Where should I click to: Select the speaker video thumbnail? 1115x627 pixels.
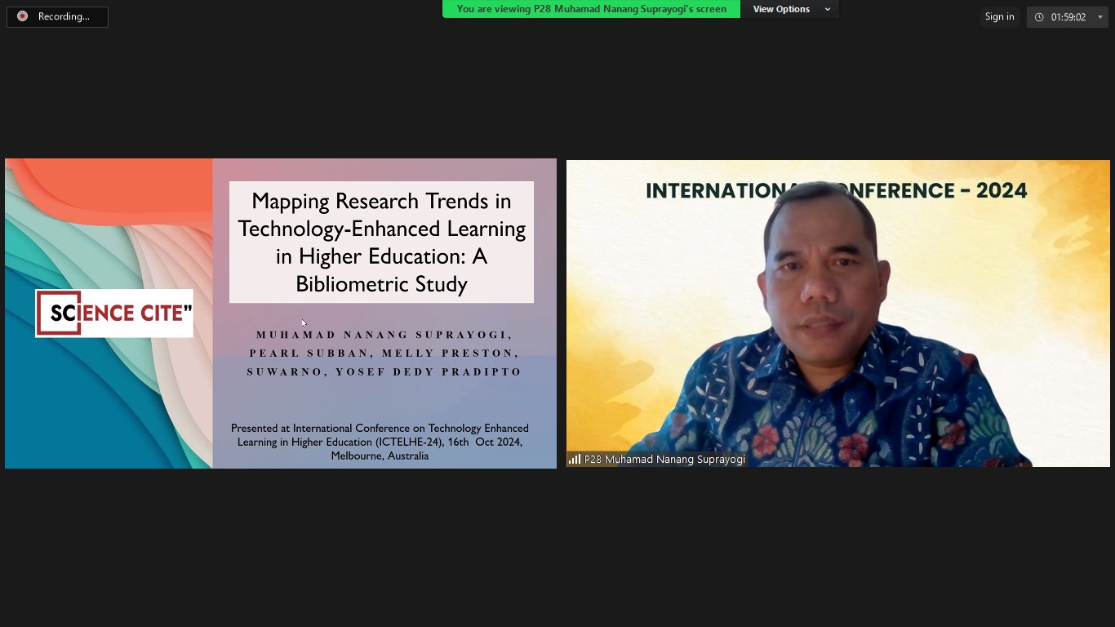[838, 313]
